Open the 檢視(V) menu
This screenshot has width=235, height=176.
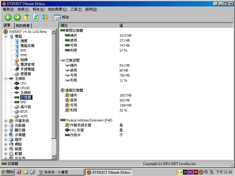click(x=23, y=9)
